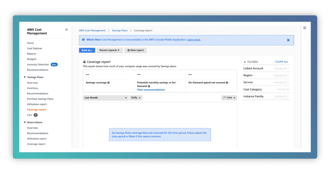Follow the View recommendations link

point(151,90)
